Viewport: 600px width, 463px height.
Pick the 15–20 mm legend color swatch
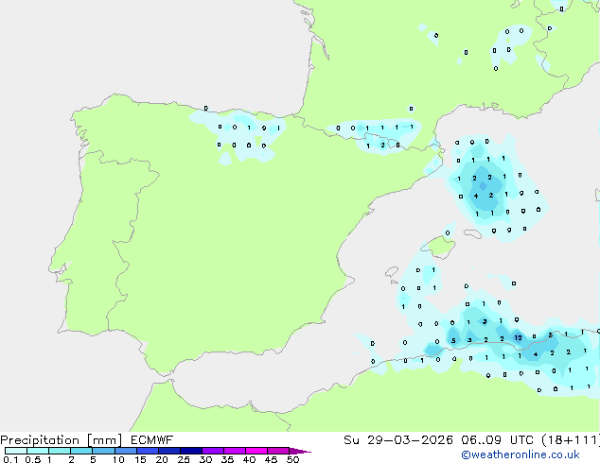pos(148,451)
